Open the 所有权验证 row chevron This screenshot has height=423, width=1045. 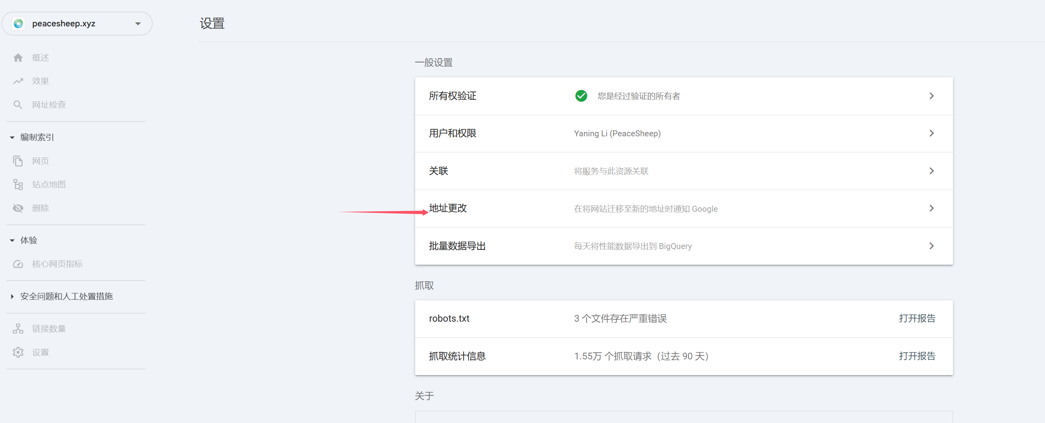pos(931,96)
